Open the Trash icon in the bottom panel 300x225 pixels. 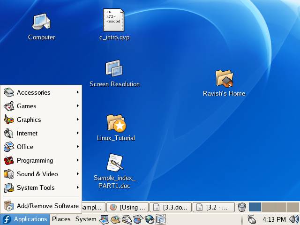tap(242, 207)
